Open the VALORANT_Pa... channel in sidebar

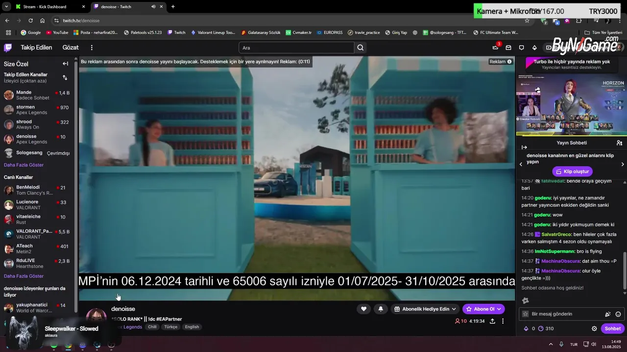[x=37, y=234]
